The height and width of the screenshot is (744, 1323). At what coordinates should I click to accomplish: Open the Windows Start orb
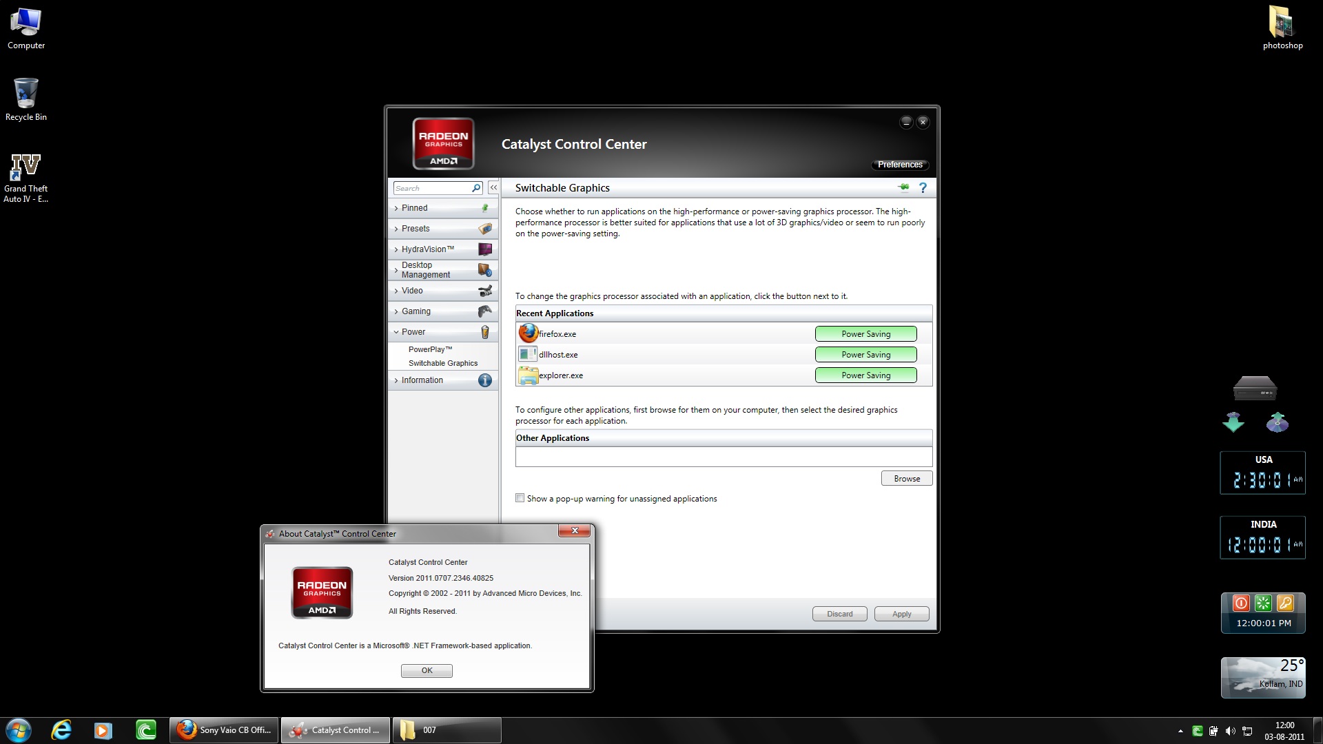click(x=19, y=730)
